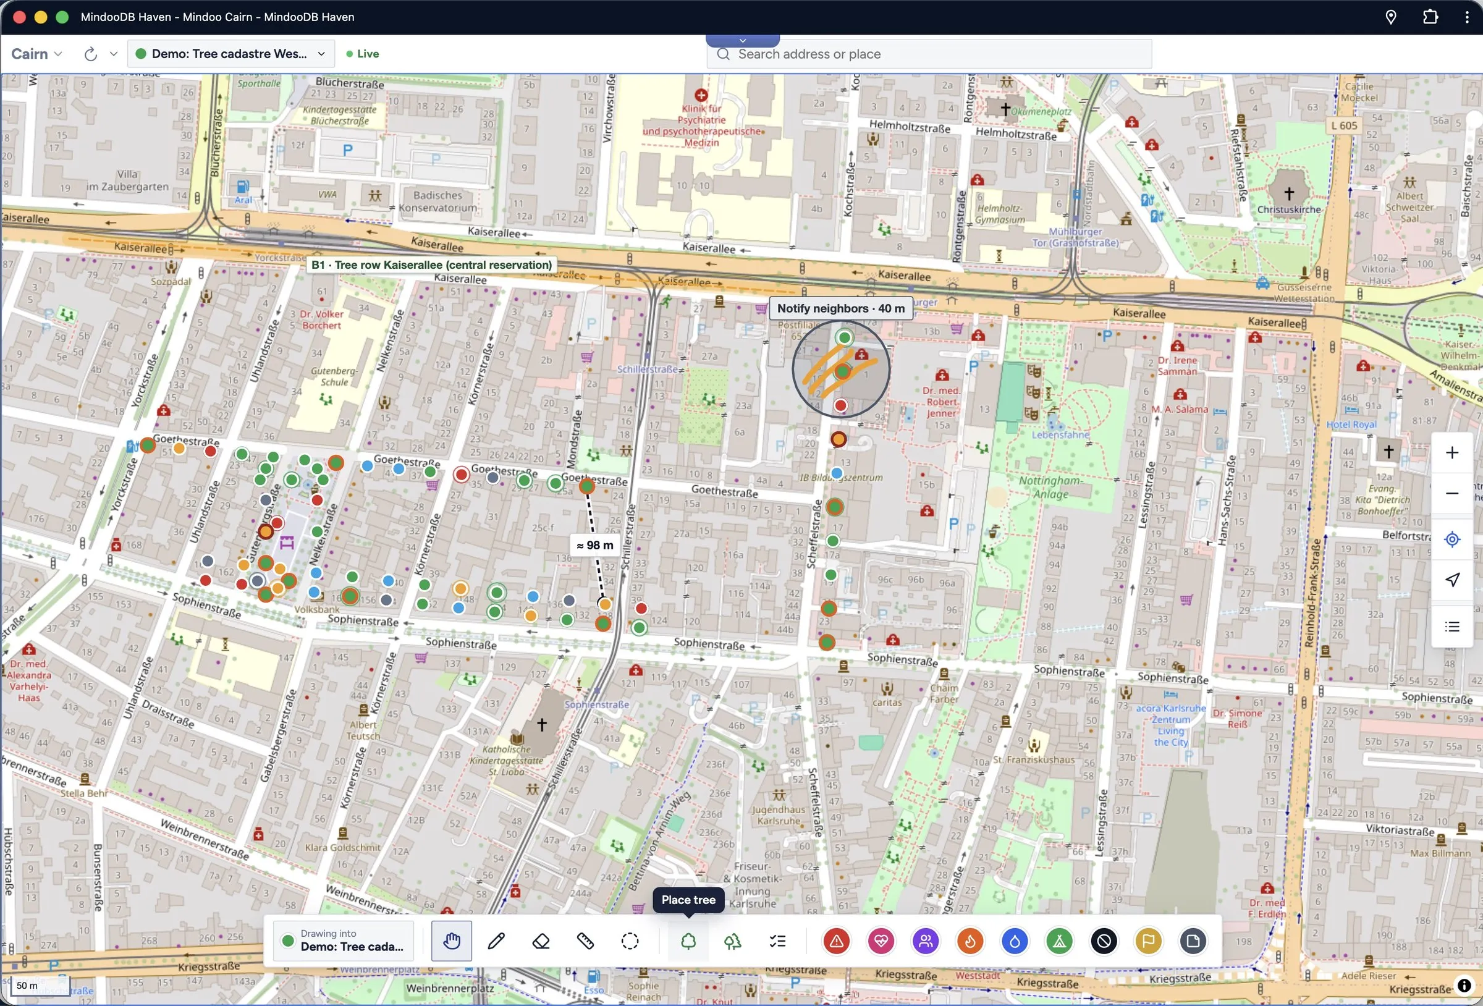Choose the orange fire marker
This screenshot has width=1483, height=1006.
(x=970, y=940)
